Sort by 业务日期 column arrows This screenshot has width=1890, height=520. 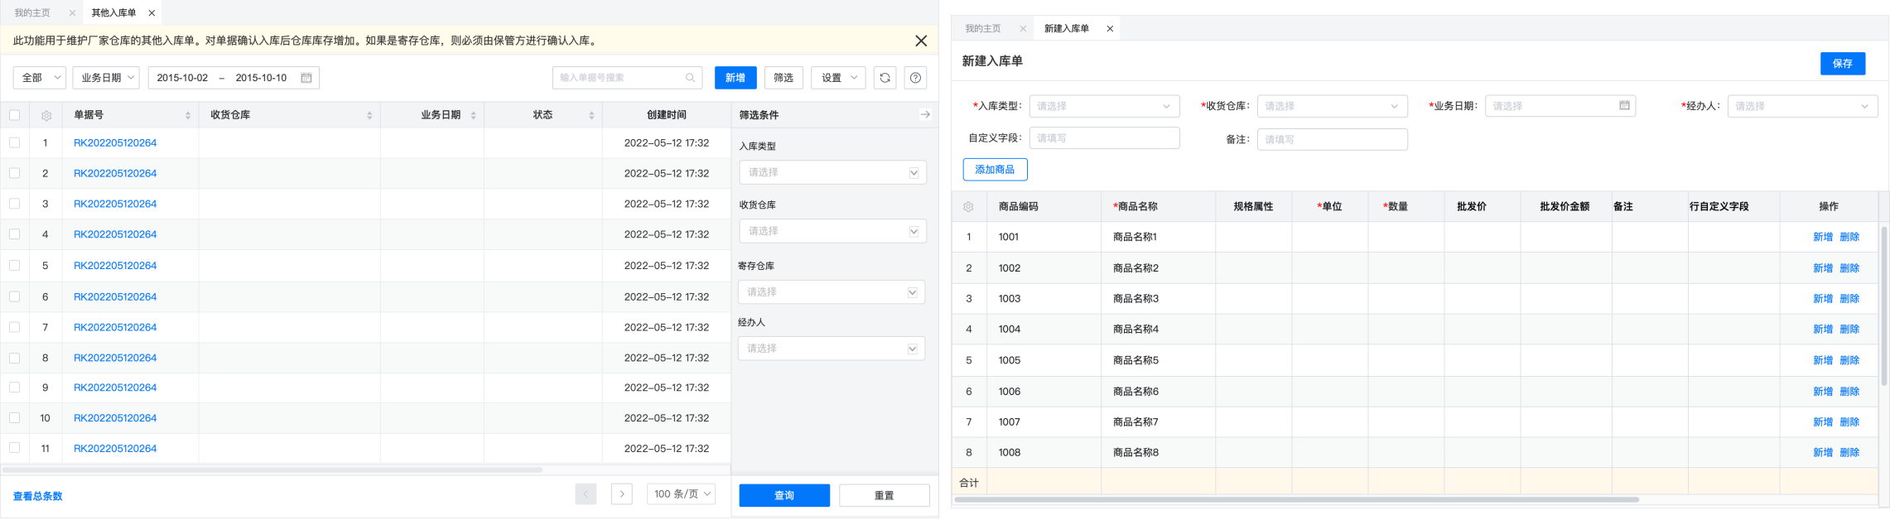click(473, 116)
